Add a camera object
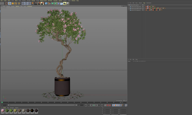The height and width of the screenshot is (115, 192). 65,4
